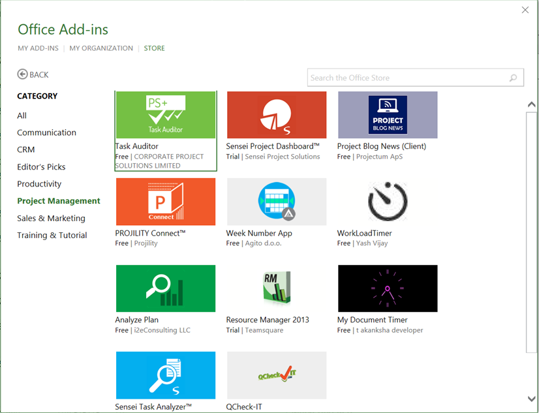Screen dimensions: 539x413
Task: Switch to MY ADD-INS tab
Action: (x=38, y=48)
